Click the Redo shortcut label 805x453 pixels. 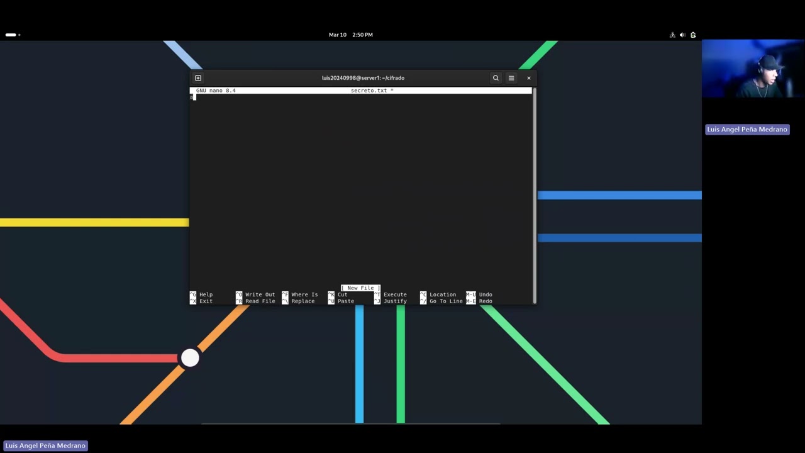click(486, 301)
